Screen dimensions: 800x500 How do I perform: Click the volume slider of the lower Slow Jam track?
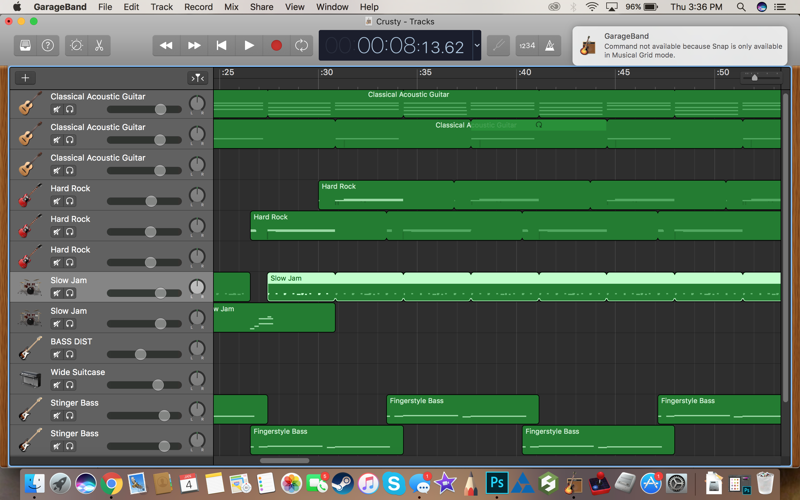[x=161, y=324]
